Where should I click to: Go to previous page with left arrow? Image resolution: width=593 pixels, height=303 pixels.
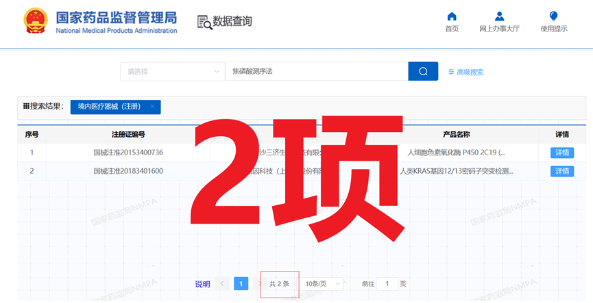222,284
